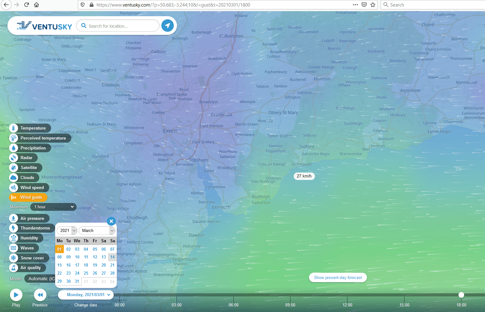Select the Radar layer icon

tap(13, 158)
